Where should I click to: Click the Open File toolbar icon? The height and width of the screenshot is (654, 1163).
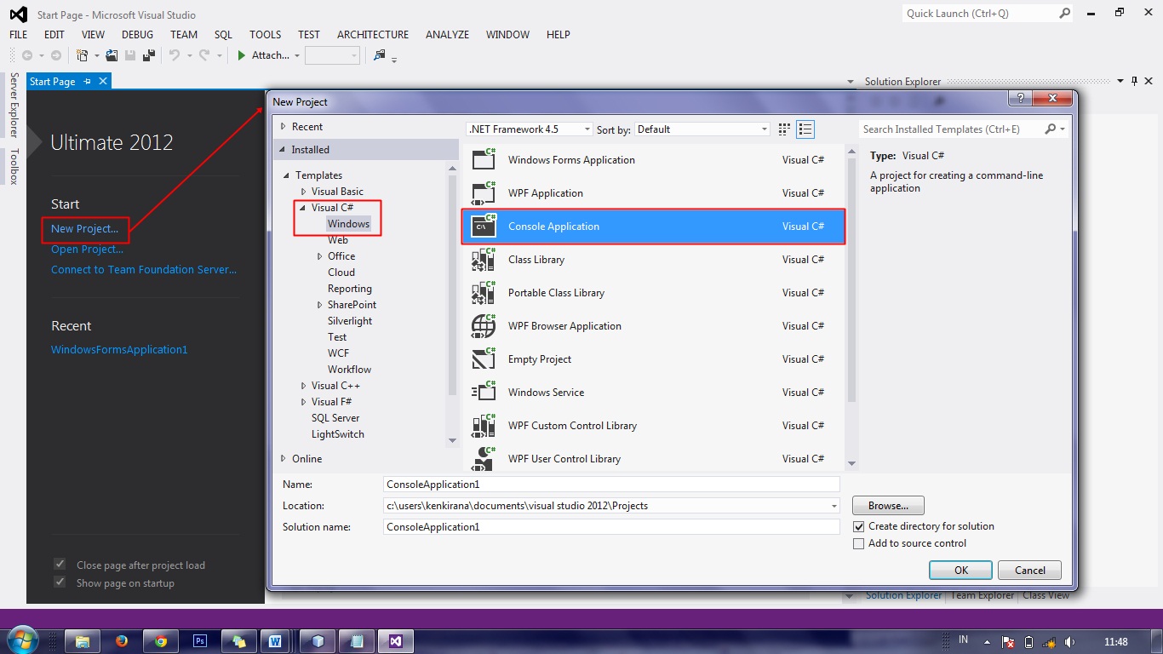pos(112,55)
